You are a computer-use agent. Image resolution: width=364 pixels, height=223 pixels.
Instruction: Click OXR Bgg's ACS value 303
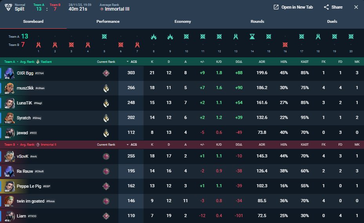pos(131,73)
